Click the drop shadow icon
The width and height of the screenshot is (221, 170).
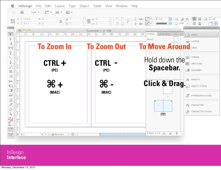pyautogui.click(x=182, y=19)
